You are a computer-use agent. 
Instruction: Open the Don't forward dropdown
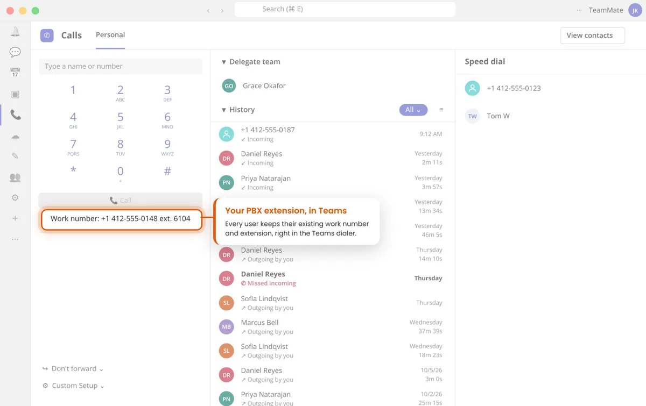click(73, 368)
